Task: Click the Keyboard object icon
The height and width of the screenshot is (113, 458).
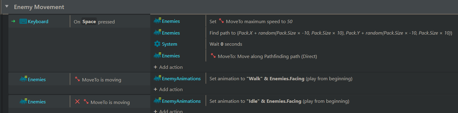Action: click(23, 21)
